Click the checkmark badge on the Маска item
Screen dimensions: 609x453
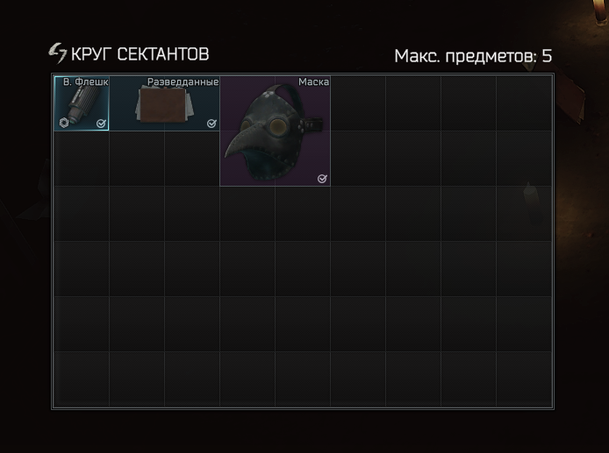(322, 179)
